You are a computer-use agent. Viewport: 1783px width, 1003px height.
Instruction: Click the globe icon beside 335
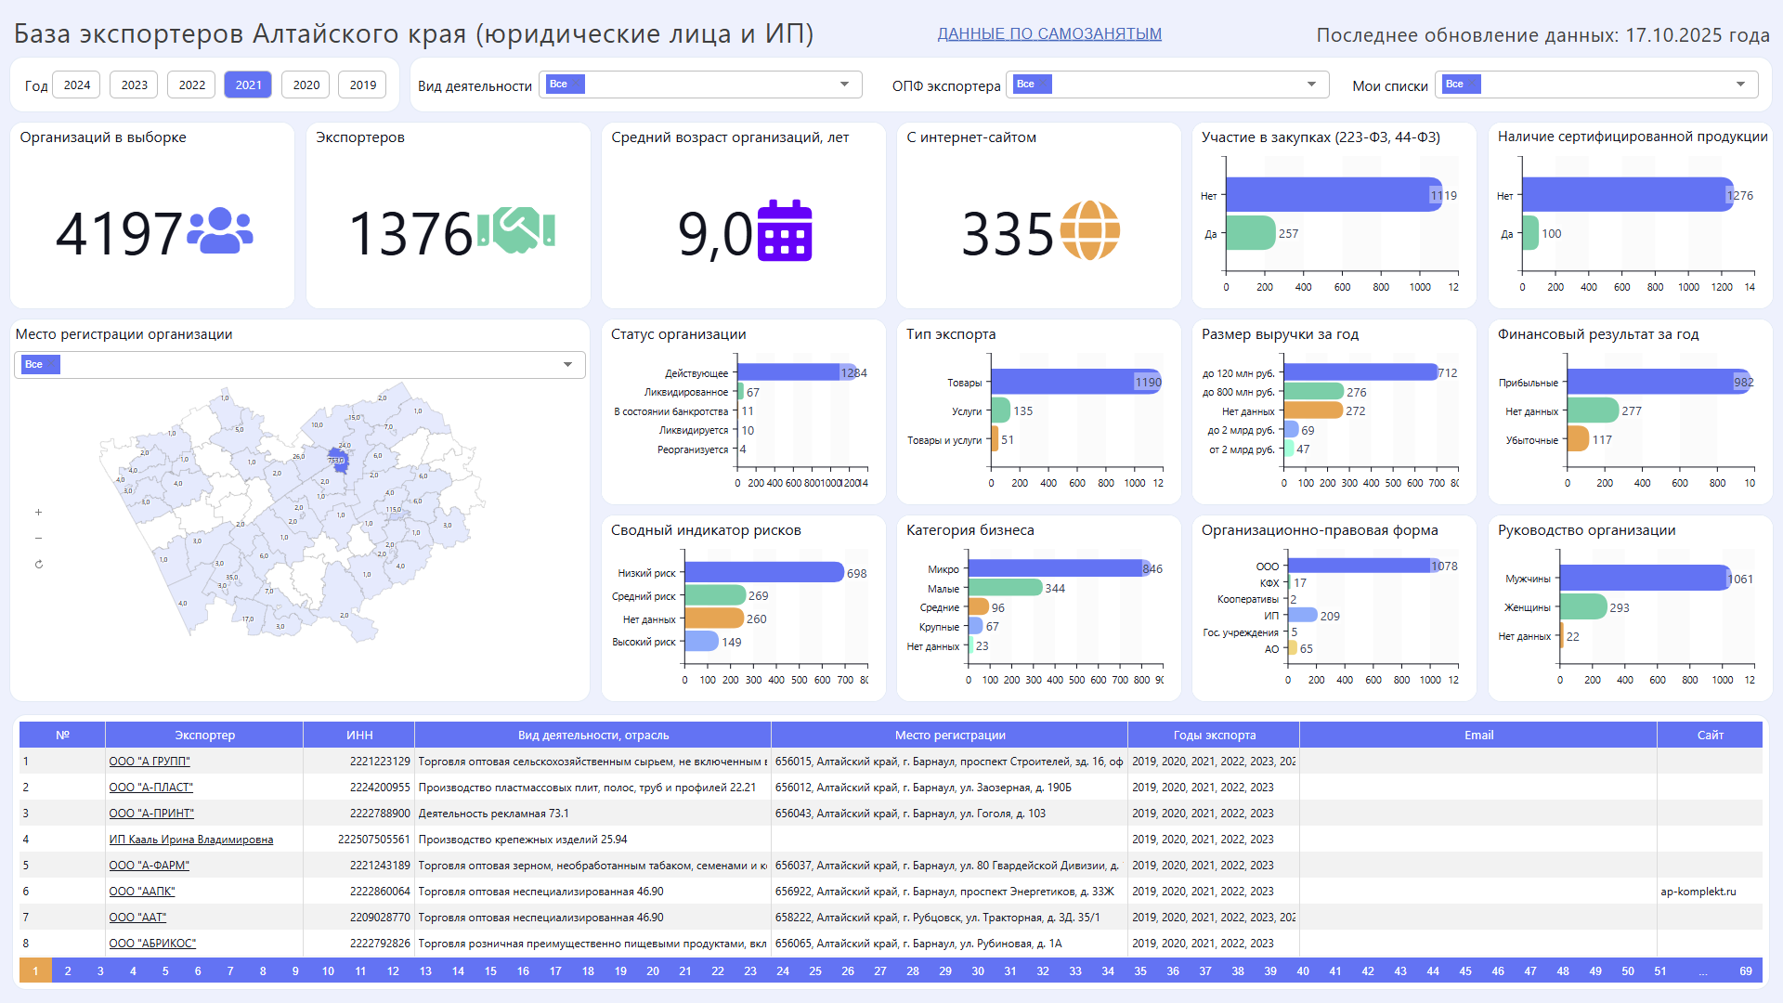pyautogui.click(x=1089, y=230)
